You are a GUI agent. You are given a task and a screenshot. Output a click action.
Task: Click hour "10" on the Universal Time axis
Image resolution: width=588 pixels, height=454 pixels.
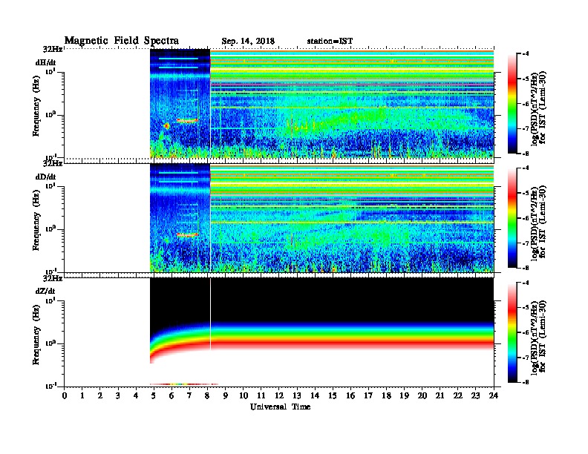point(244,396)
